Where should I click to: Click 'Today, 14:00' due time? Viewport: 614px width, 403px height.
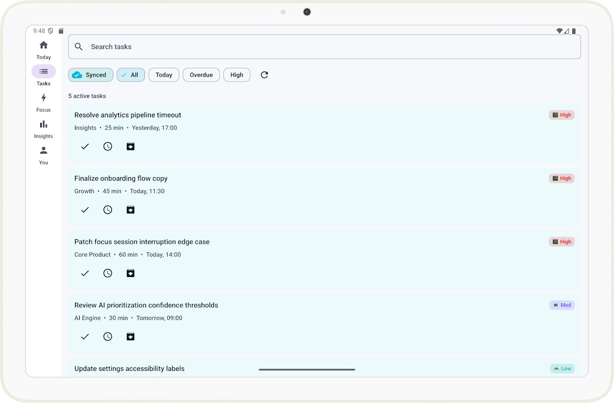pos(164,255)
